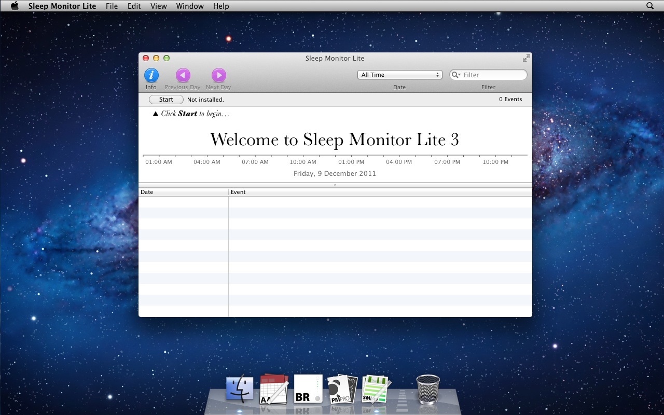Focus the Filter search field

pos(488,75)
